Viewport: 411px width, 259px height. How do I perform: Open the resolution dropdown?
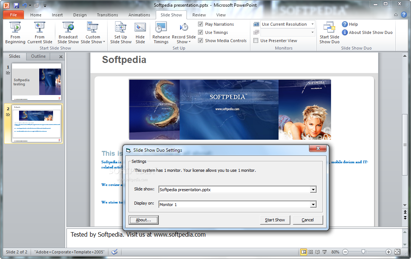312,24
